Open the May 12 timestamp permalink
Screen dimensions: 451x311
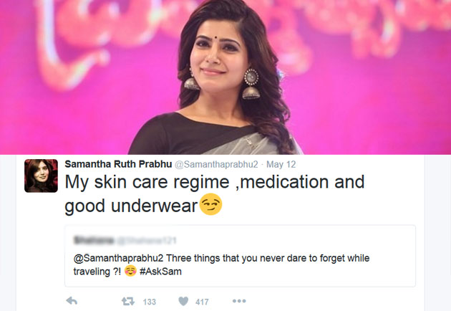pos(281,164)
